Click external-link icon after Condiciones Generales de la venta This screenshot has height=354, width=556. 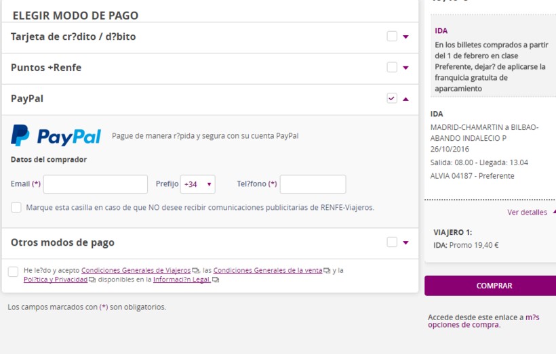pyautogui.click(x=327, y=271)
